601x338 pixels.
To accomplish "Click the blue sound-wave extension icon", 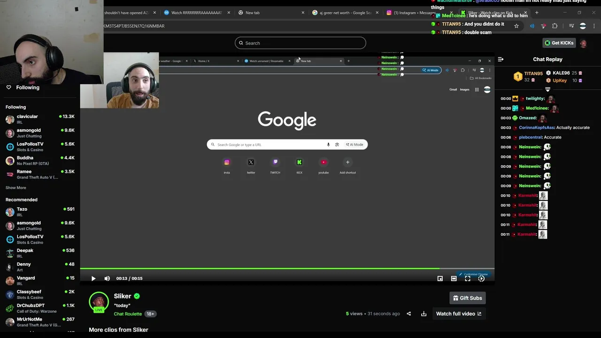I will click(x=532, y=26).
